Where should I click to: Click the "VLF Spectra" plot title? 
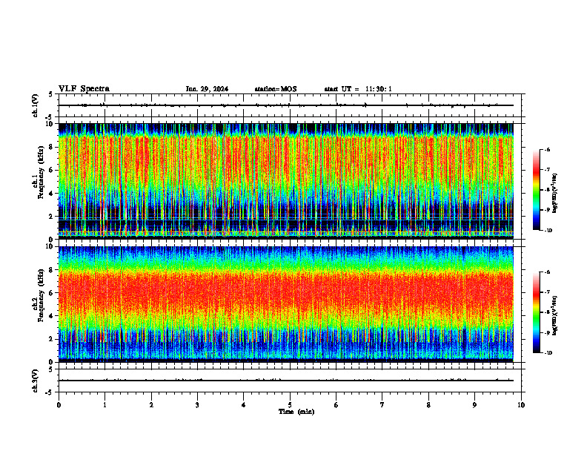pyautogui.click(x=84, y=89)
